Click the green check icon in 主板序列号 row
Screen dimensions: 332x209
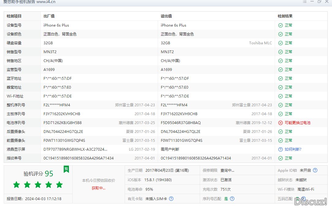[x=280, y=114]
